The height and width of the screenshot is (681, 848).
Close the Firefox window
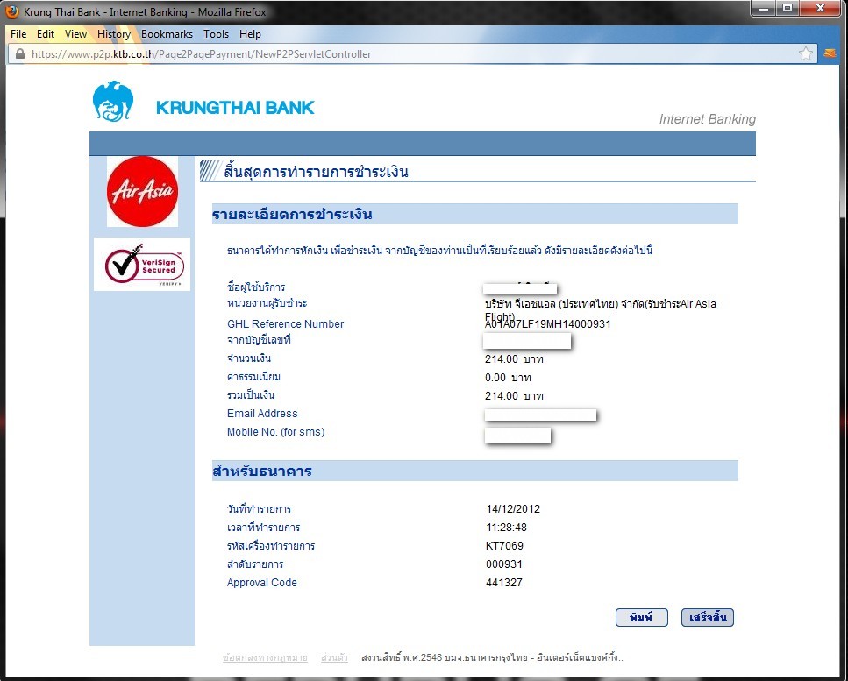click(820, 9)
